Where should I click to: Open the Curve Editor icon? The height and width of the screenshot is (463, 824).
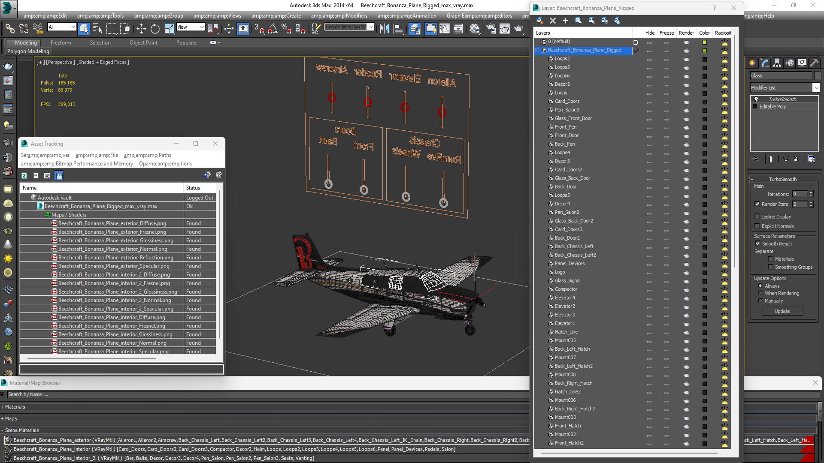pyautogui.click(x=445, y=28)
